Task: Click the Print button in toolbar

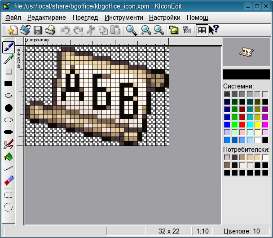Action: point(50,31)
